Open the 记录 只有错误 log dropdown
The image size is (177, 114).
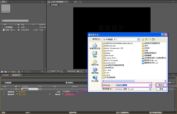click(x=70, y=91)
